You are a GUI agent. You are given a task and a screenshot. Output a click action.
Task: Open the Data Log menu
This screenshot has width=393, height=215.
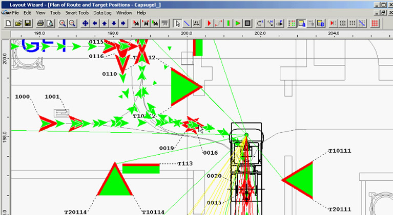coord(103,12)
